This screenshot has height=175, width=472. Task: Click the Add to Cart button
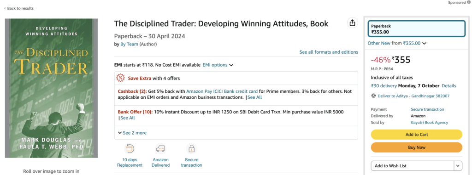coord(417,135)
